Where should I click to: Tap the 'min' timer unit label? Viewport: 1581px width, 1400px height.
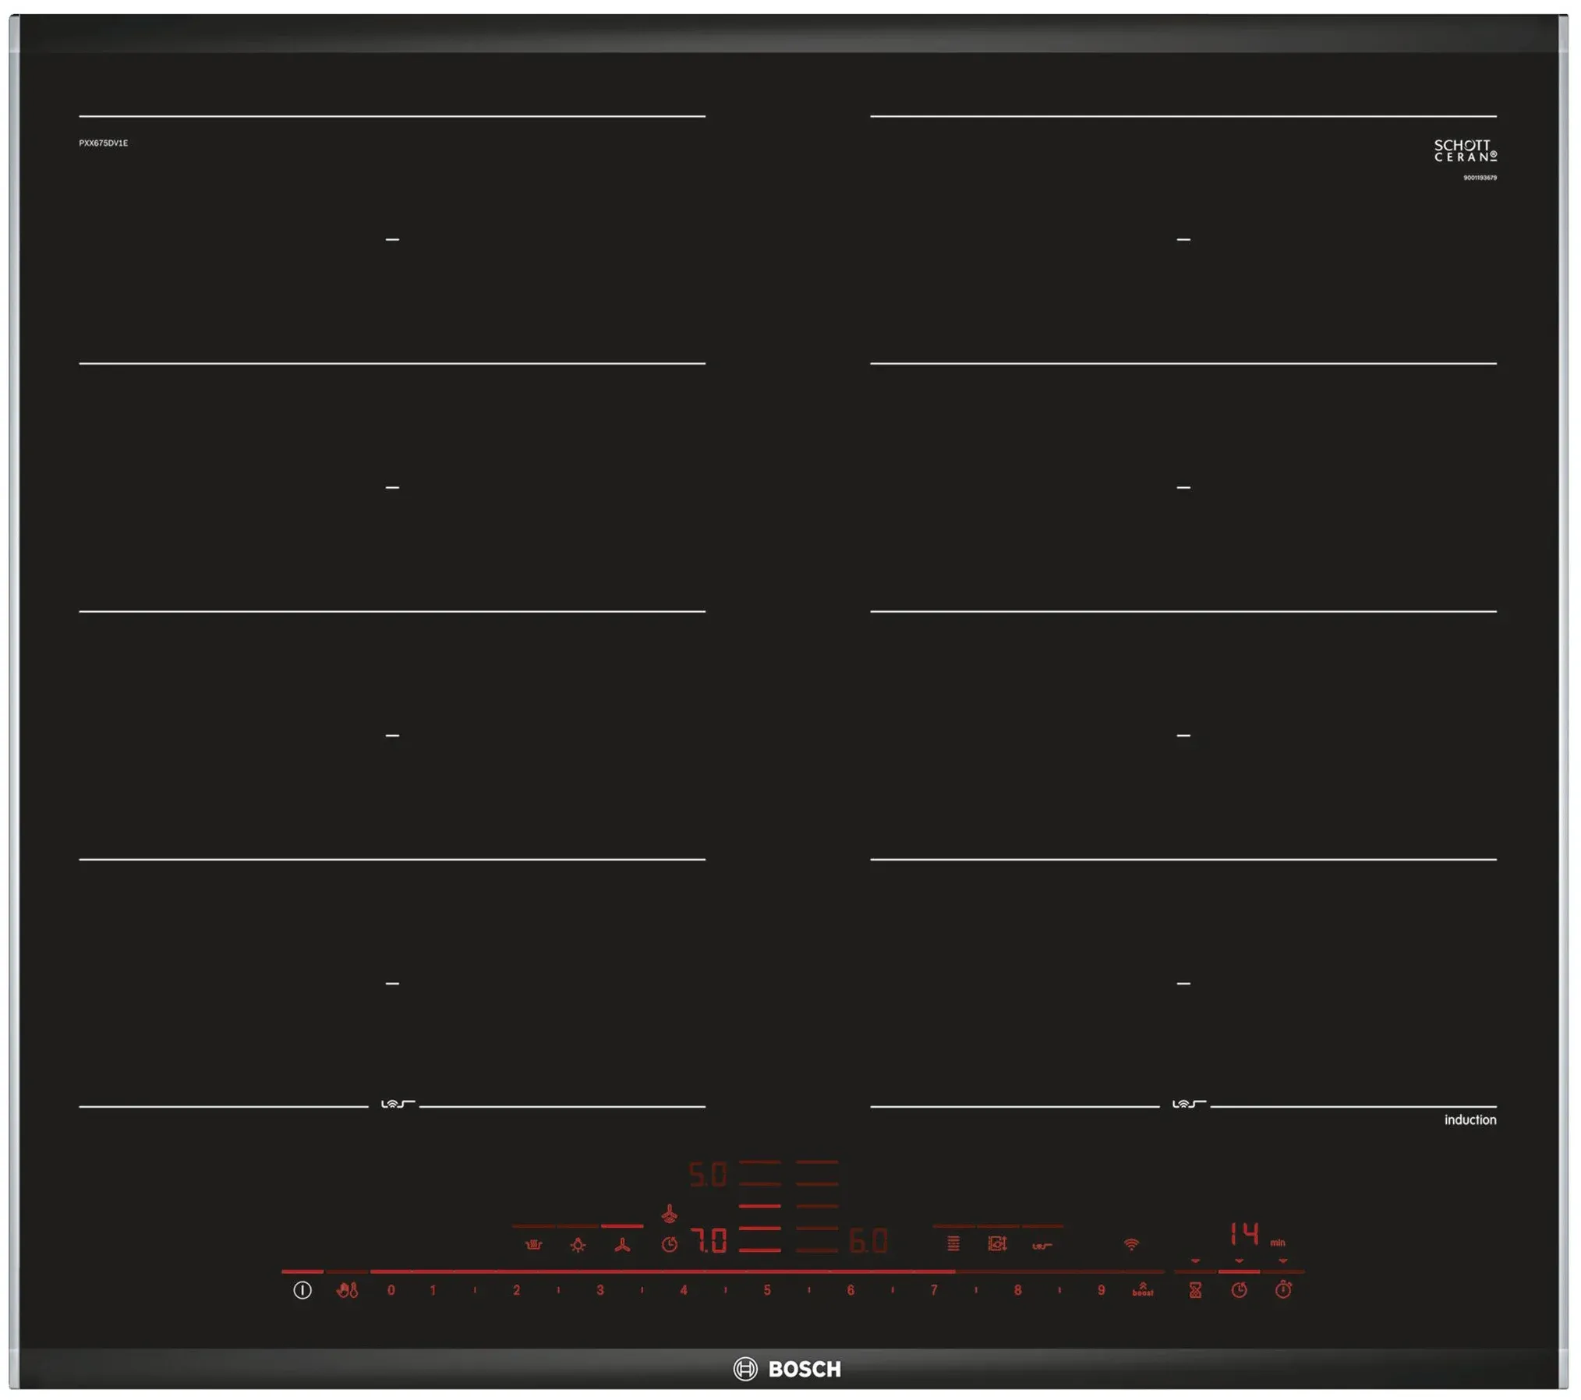point(1278,1243)
